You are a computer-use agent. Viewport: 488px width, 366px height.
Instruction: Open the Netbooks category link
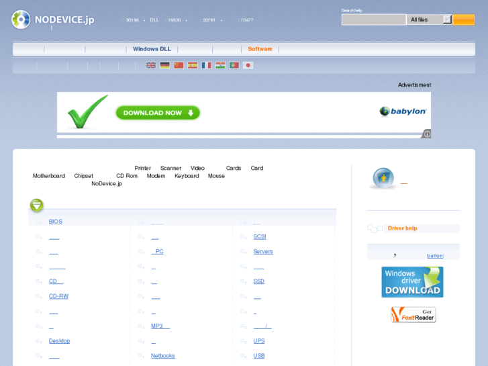pyautogui.click(x=163, y=355)
